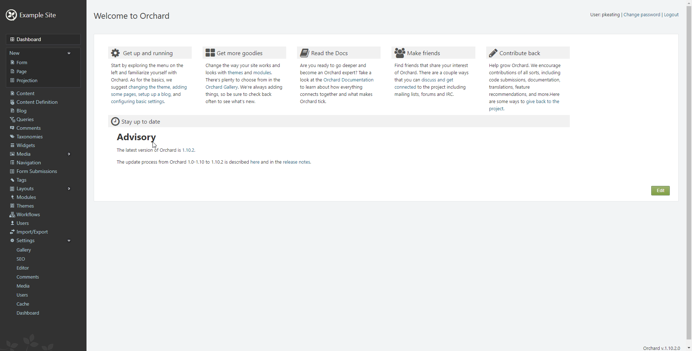Open the Orchard Gallery link
The width and height of the screenshot is (692, 351).
222,87
